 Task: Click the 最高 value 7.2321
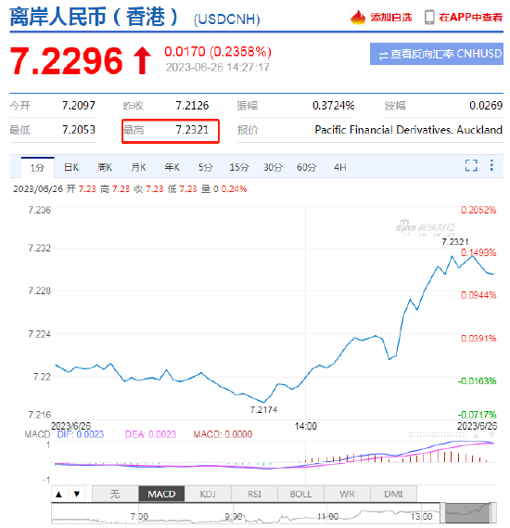coord(192,130)
